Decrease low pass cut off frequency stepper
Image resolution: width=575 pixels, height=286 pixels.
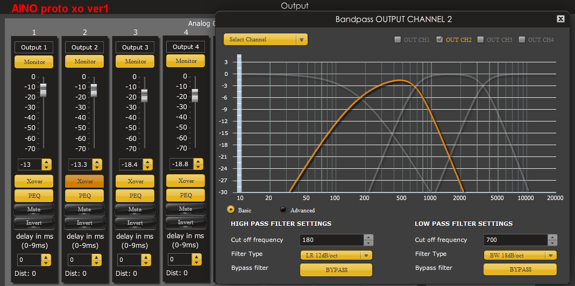point(552,243)
